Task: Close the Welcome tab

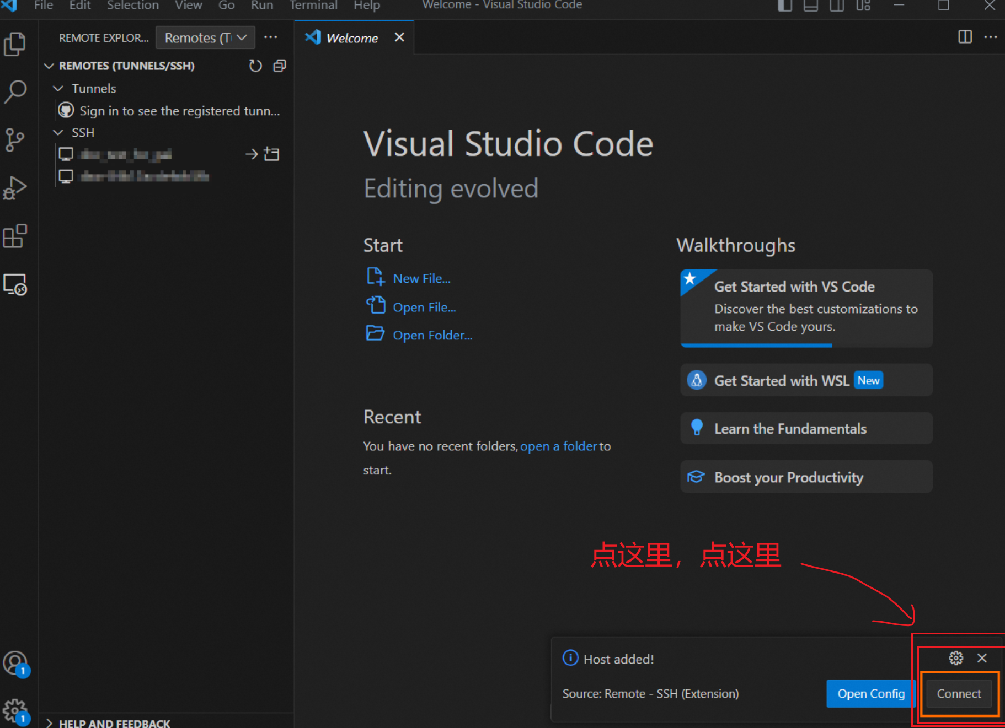Action: pyautogui.click(x=399, y=37)
